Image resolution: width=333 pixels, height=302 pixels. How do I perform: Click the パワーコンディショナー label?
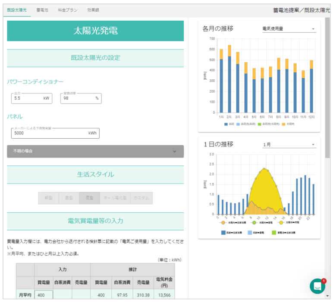(35, 82)
